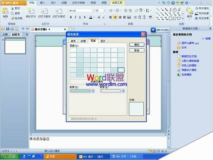Click the font color A icon
The width and height of the screenshot is (213, 160).
tap(91, 17)
